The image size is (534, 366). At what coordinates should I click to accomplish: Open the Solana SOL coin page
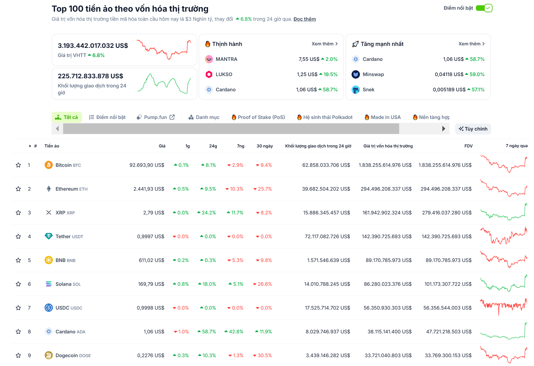click(68, 284)
